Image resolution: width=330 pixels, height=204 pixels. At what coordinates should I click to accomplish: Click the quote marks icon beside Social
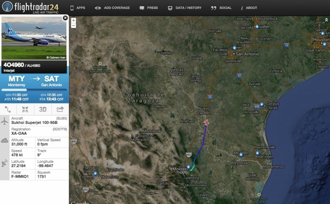[x=213, y=8]
